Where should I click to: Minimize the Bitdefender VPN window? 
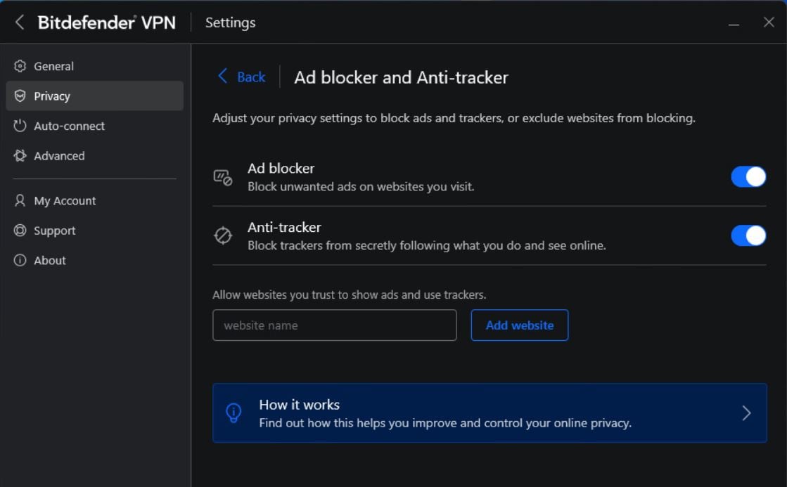point(734,23)
